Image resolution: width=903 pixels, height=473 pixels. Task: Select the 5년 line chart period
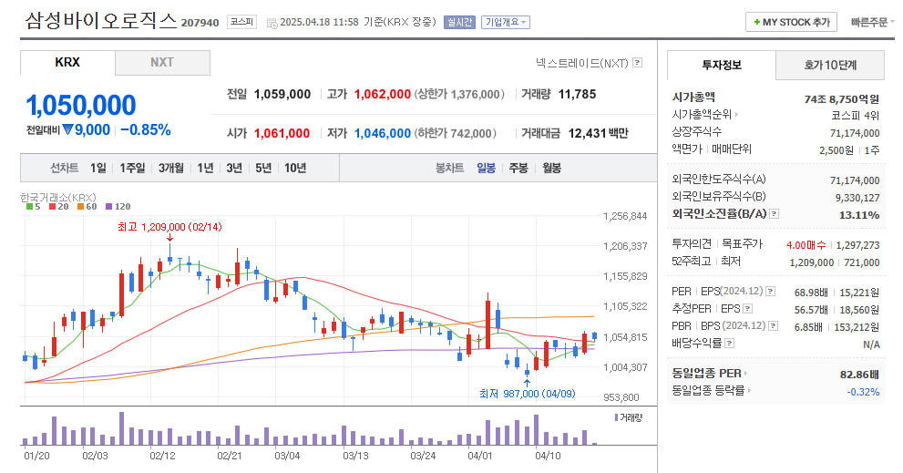(263, 168)
